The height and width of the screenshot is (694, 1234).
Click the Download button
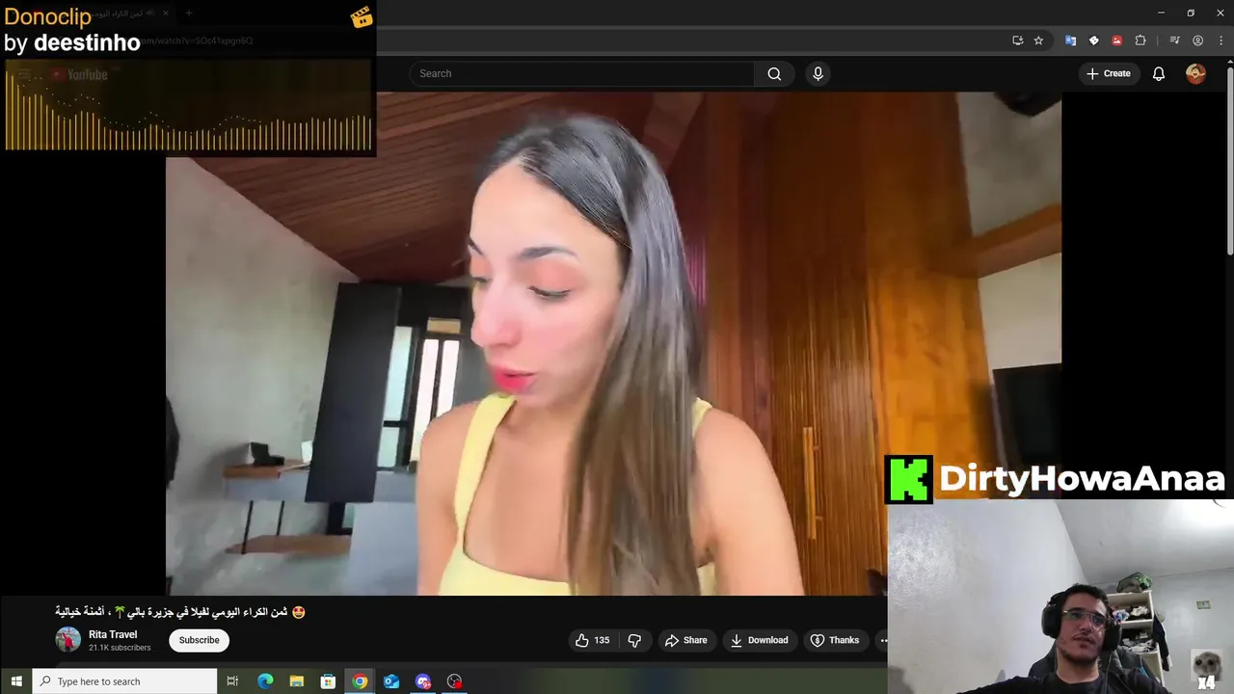coord(759,640)
